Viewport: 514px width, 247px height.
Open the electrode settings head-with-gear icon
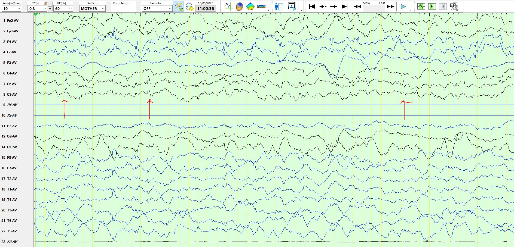click(189, 7)
